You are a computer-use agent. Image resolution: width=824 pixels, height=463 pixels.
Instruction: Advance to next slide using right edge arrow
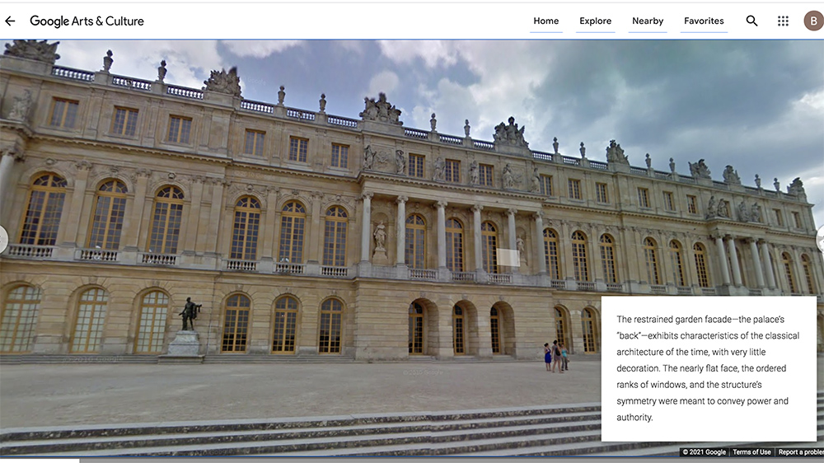tap(820, 239)
